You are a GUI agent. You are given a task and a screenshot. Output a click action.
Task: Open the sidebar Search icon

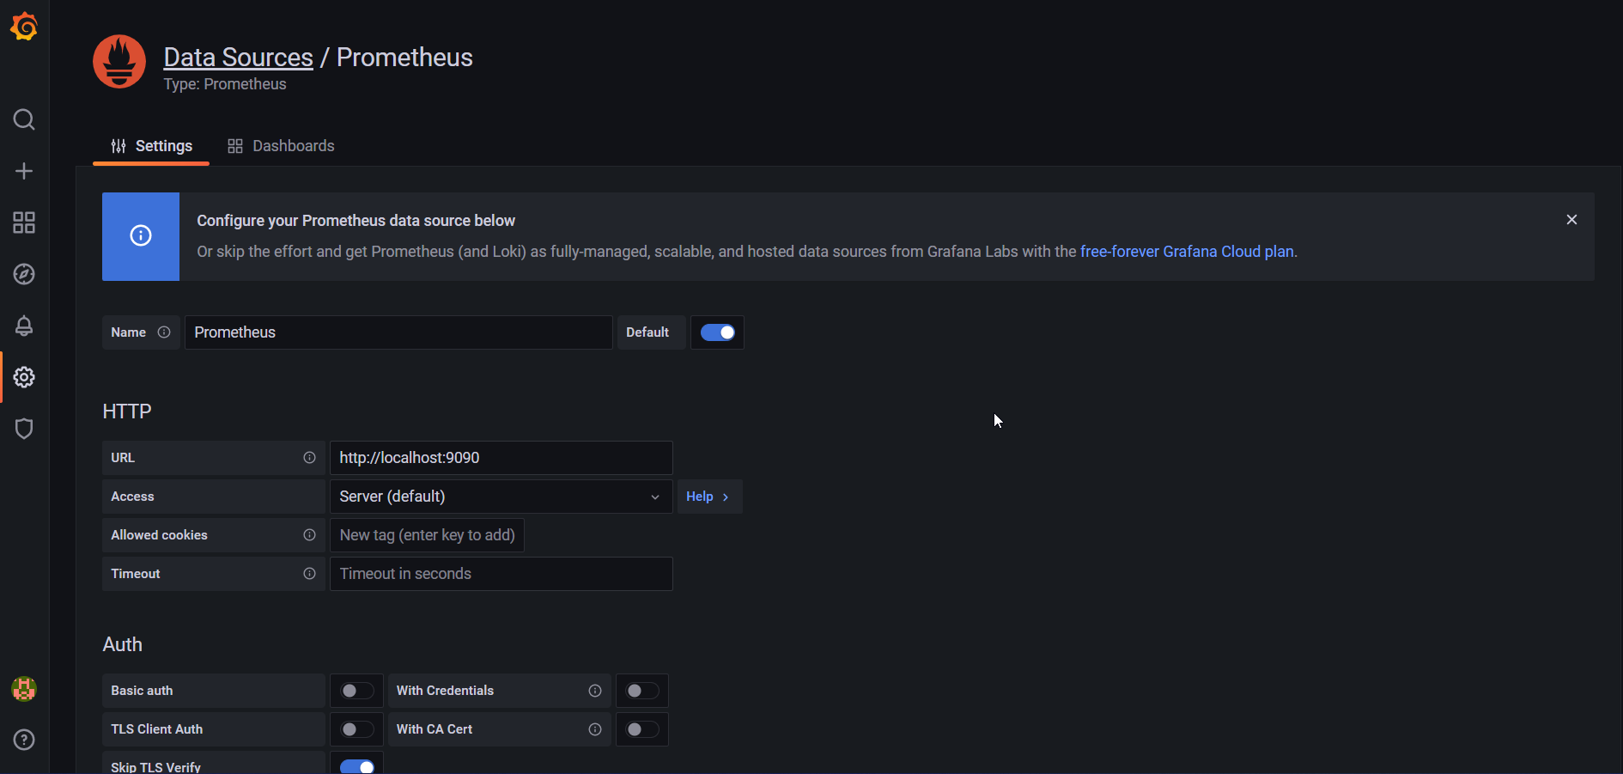click(24, 119)
